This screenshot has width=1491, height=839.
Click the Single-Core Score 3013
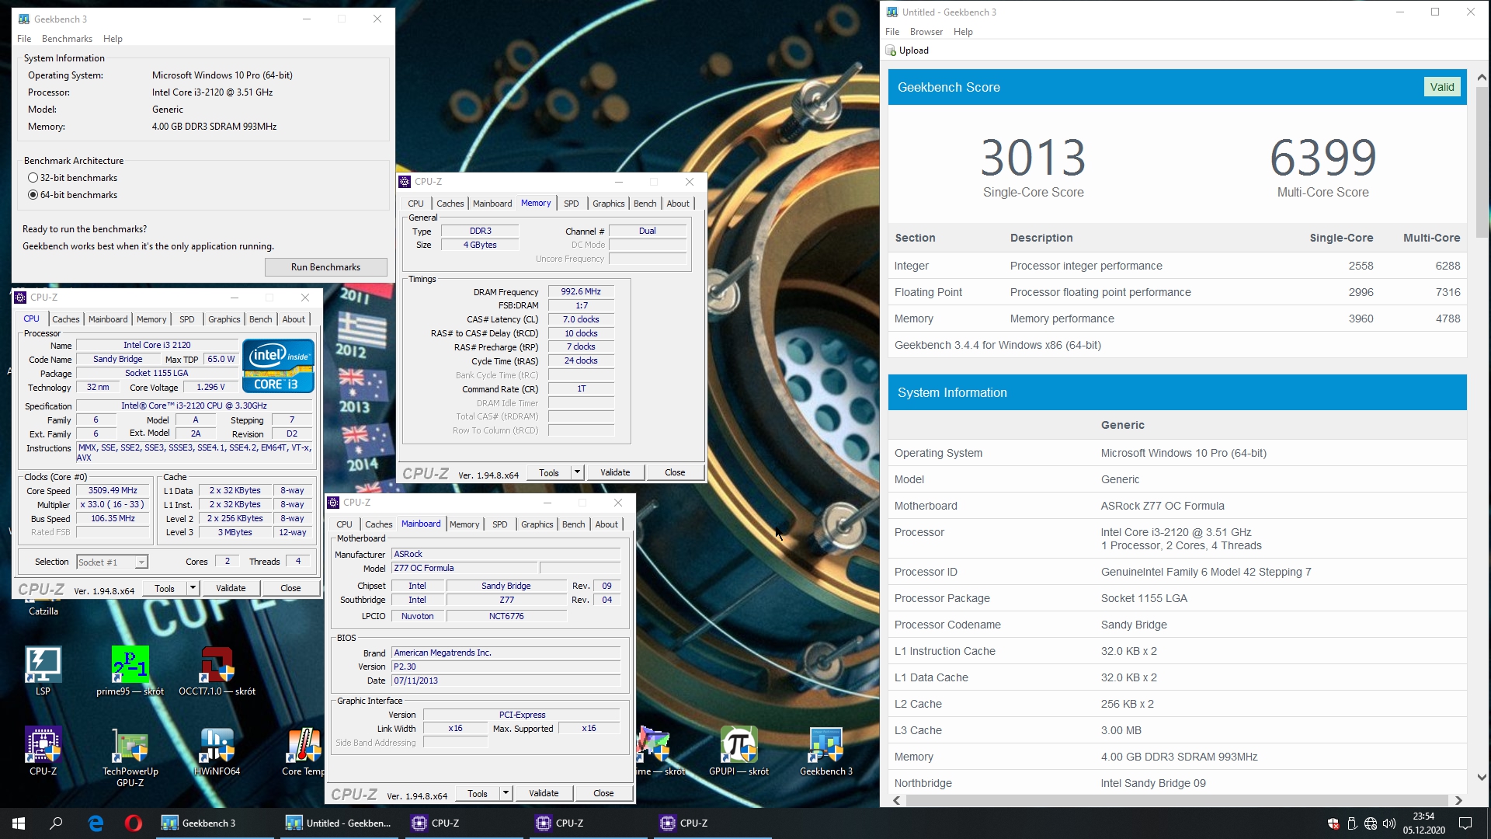[x=1033, y=158]
